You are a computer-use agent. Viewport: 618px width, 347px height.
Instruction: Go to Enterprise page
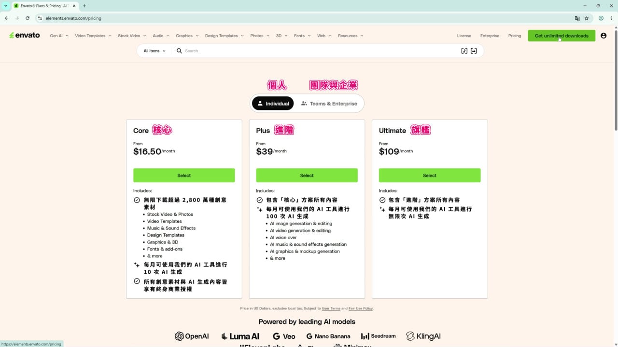pos(490,36)
